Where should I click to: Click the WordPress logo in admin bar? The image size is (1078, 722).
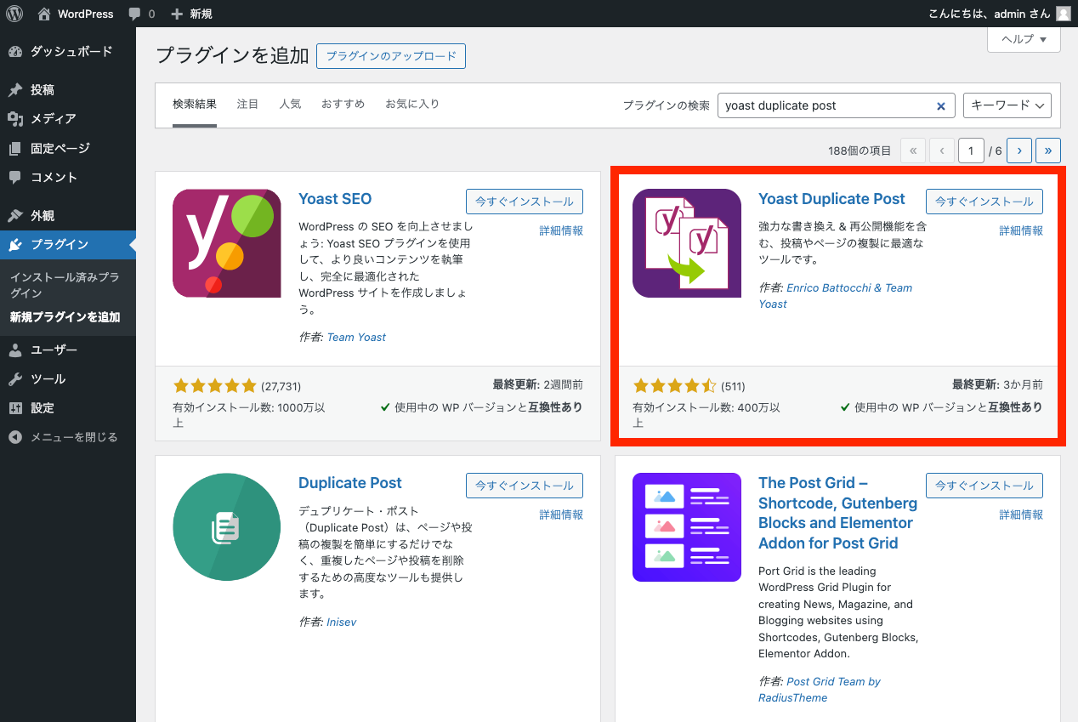point(14,14)
